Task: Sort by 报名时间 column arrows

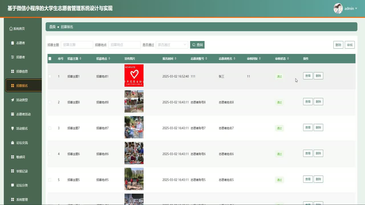Action: coord(175,59)
